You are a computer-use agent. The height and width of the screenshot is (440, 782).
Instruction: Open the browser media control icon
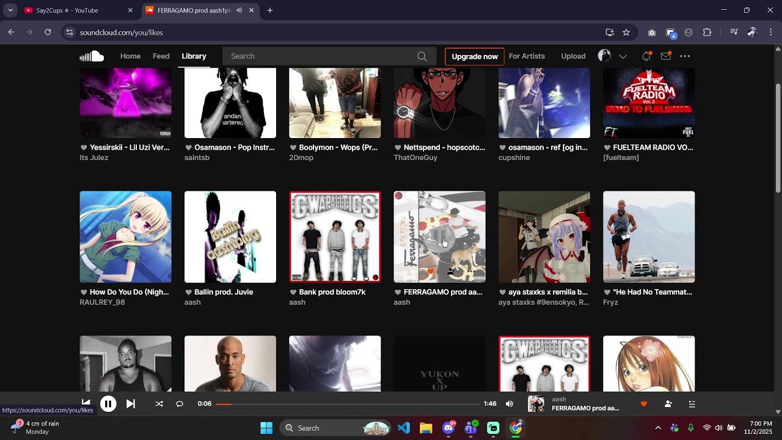[x=734, y=32]
